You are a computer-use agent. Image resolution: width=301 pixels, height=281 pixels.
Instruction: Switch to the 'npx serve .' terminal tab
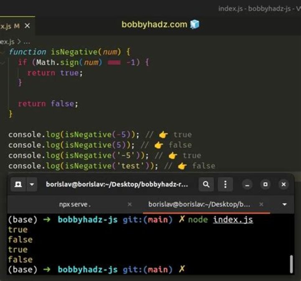75,205
